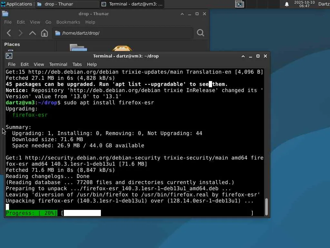The height and width of the screenshot is (248, 330).
Task: Close the Thunar window
Action: [204, 14]
